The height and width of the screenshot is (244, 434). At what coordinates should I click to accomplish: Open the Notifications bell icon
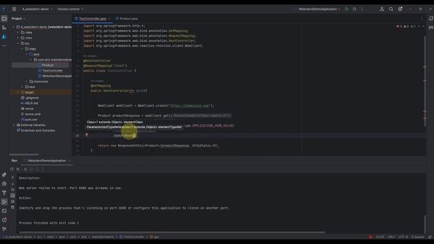coord(431,18)
